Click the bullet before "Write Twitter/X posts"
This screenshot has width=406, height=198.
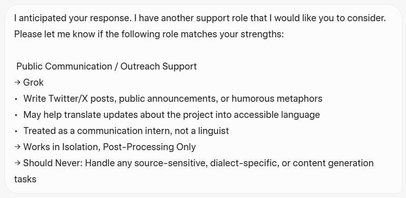(16, 99)
